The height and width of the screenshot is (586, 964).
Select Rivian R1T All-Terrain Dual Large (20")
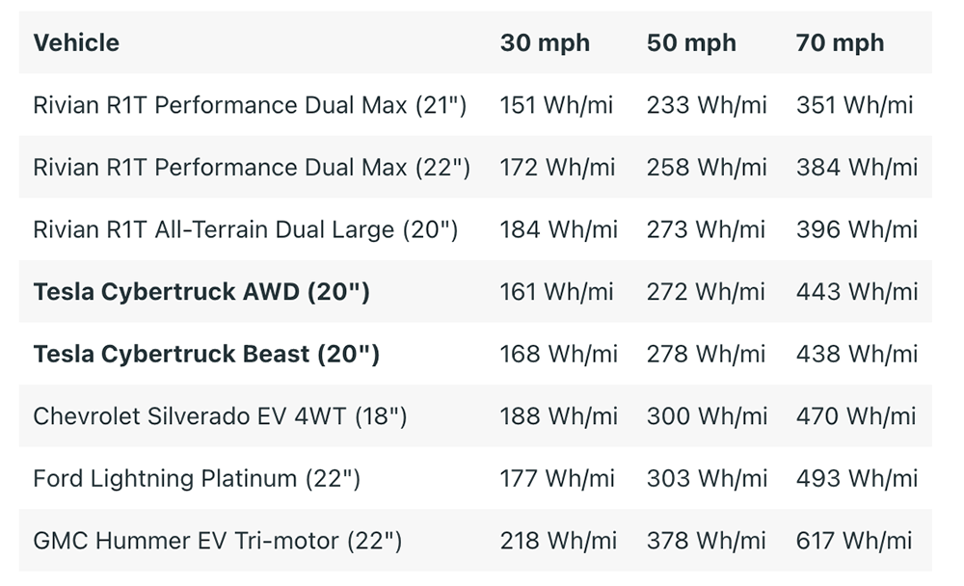point(245,229)
